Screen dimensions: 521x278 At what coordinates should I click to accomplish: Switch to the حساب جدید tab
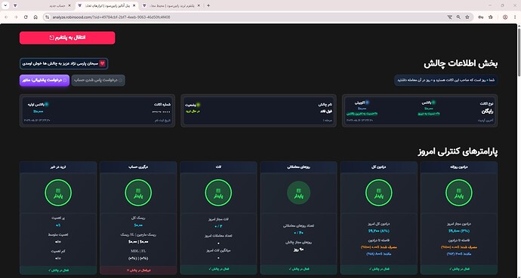(42, 5)
